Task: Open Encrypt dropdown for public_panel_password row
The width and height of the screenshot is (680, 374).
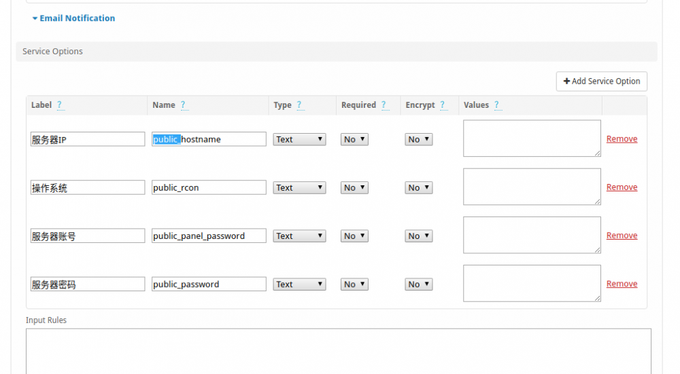Action: 418,236
